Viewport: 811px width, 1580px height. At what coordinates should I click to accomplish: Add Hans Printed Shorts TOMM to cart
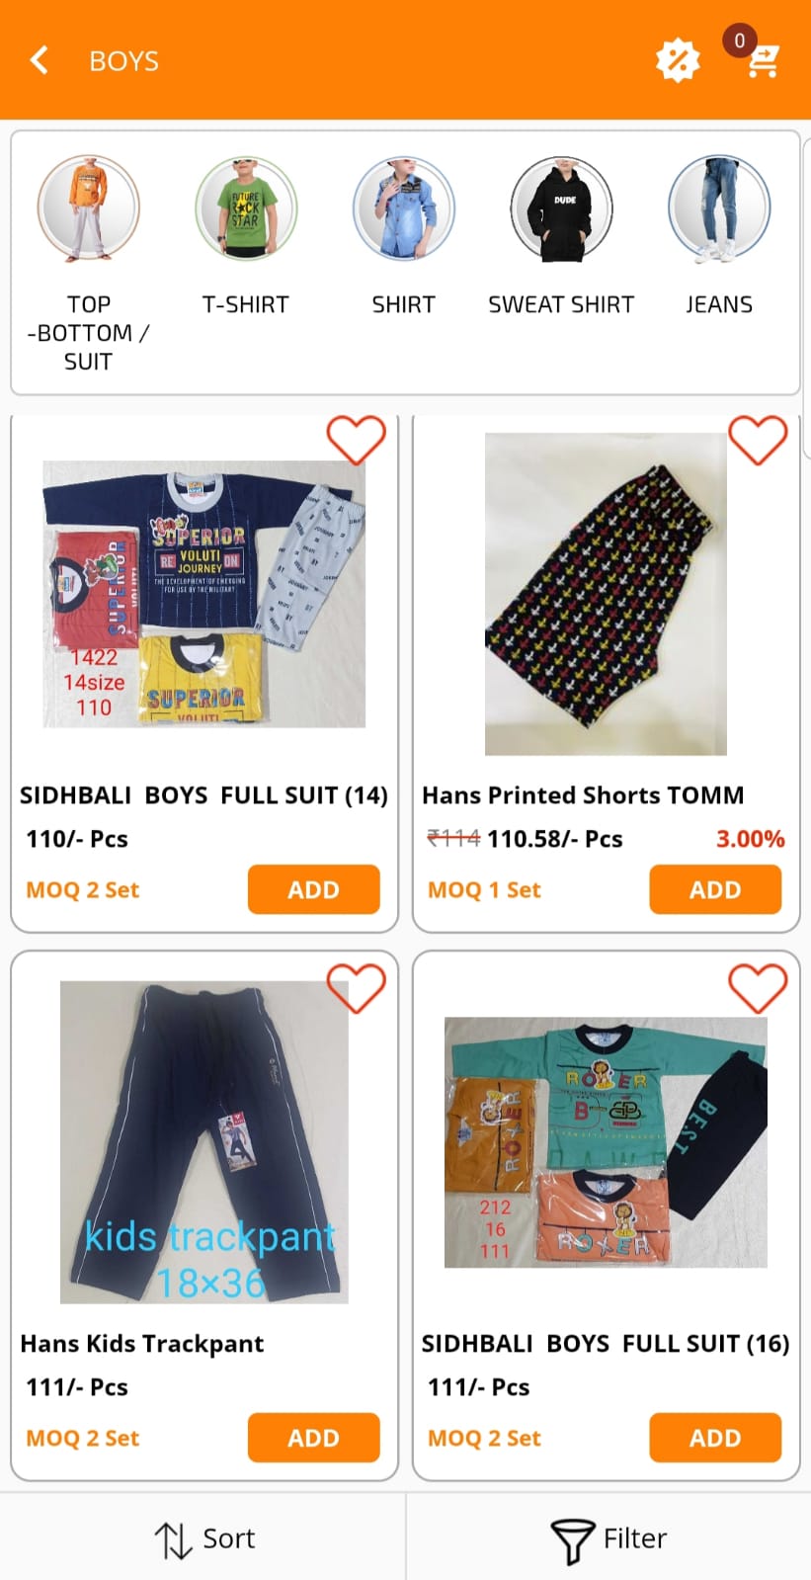pos(715,889)
